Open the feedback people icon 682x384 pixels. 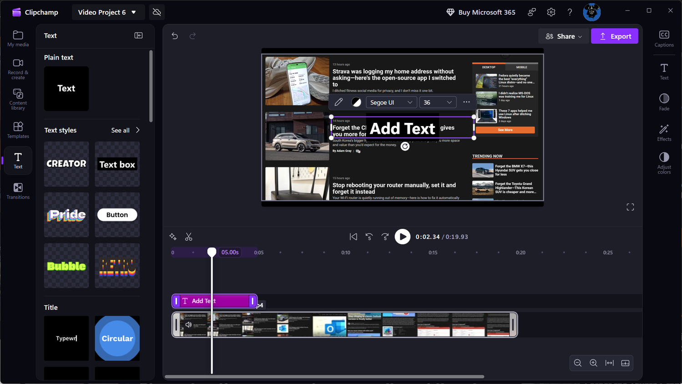pyautogui.click(x=532, y=12)
